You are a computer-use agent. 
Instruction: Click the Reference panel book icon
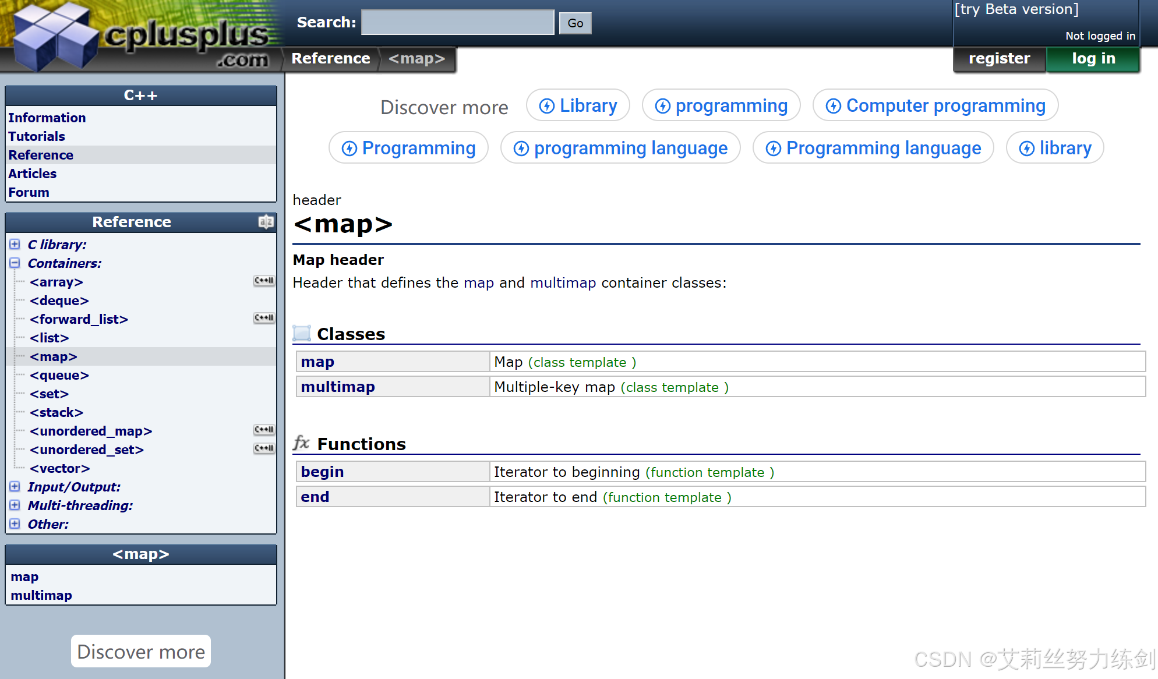266,222
